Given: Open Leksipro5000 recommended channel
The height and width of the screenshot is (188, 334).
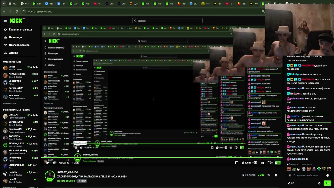Looking at the screenshot, I should click(20, 166).
